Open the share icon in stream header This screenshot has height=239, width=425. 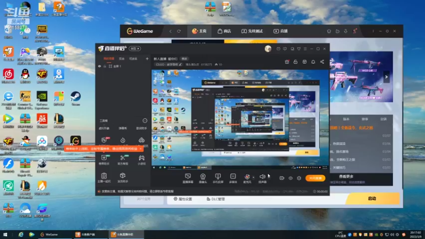tap(322, 62)
